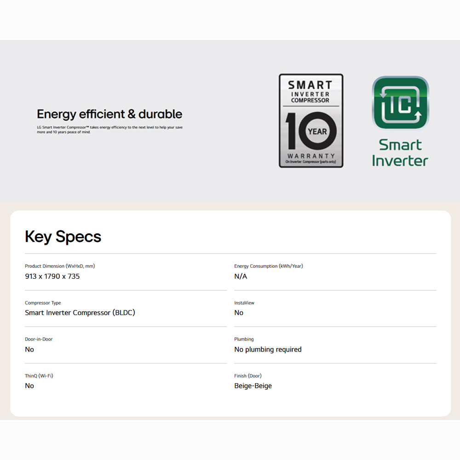
Task: Click the Finish (Door) spec label
Action: pos(248,376)
